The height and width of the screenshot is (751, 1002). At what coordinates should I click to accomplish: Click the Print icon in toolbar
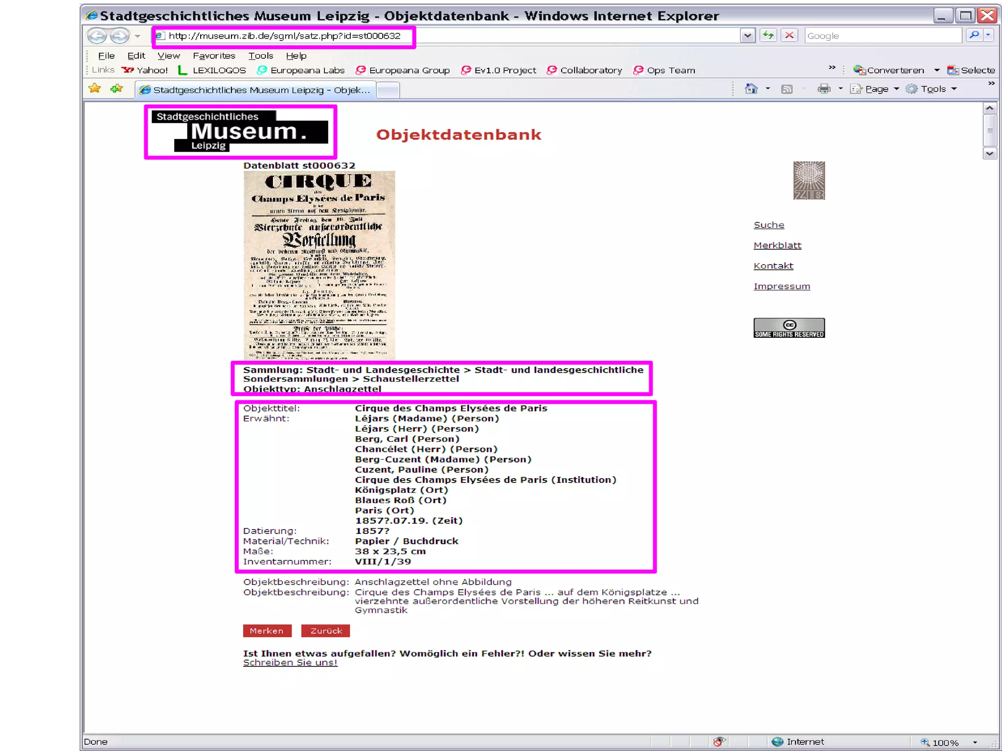point(824,89)
